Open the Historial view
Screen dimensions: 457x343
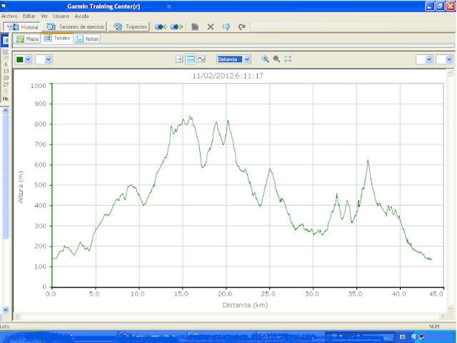tap(22, 27)
